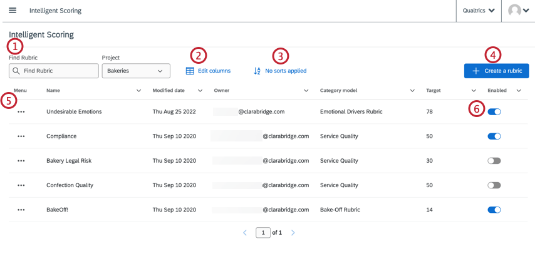This screenshot has width=535, height=266.
Task: Go to the previous page arrow
Action: click(x=245, y=233)
